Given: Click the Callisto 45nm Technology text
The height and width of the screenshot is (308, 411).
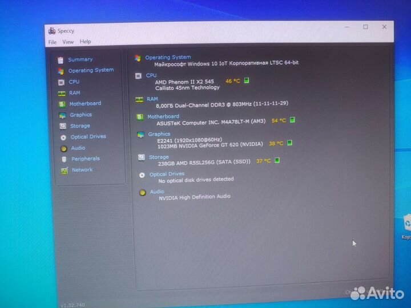Looking at the screenshot, I should click(x=187, y=88).
